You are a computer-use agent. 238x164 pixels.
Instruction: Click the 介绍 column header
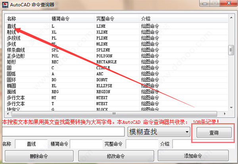[183, 19]
